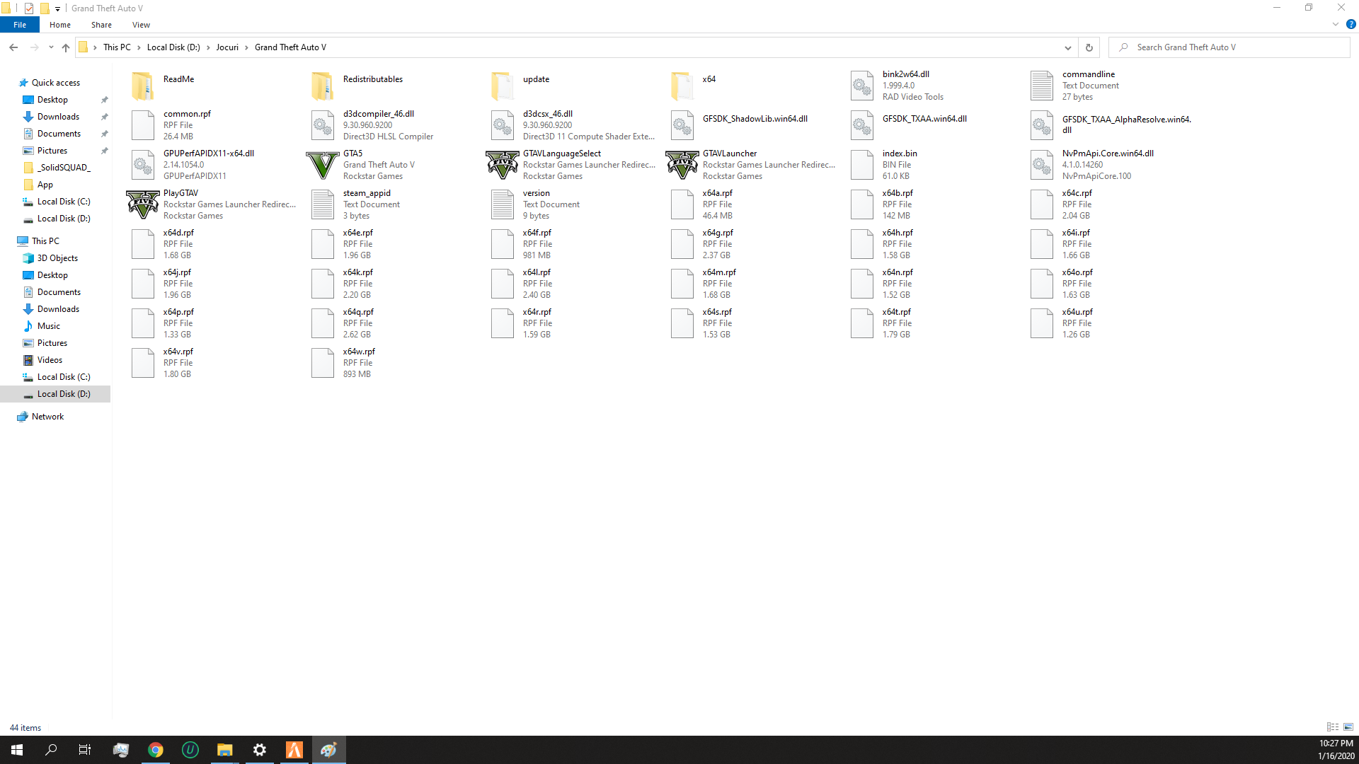Expand the breadcrumb arrow after Jocuri
The height and width of the screenshot is (764, 1359).
click(247, 47)
